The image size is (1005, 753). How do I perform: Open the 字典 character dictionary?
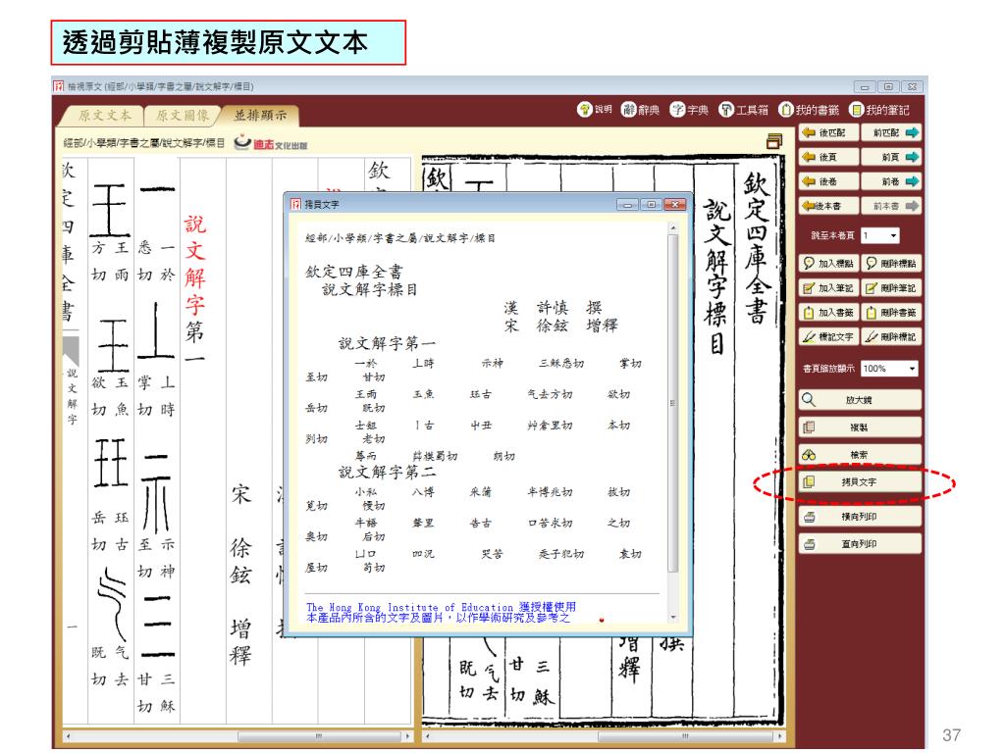pos(689,110)
